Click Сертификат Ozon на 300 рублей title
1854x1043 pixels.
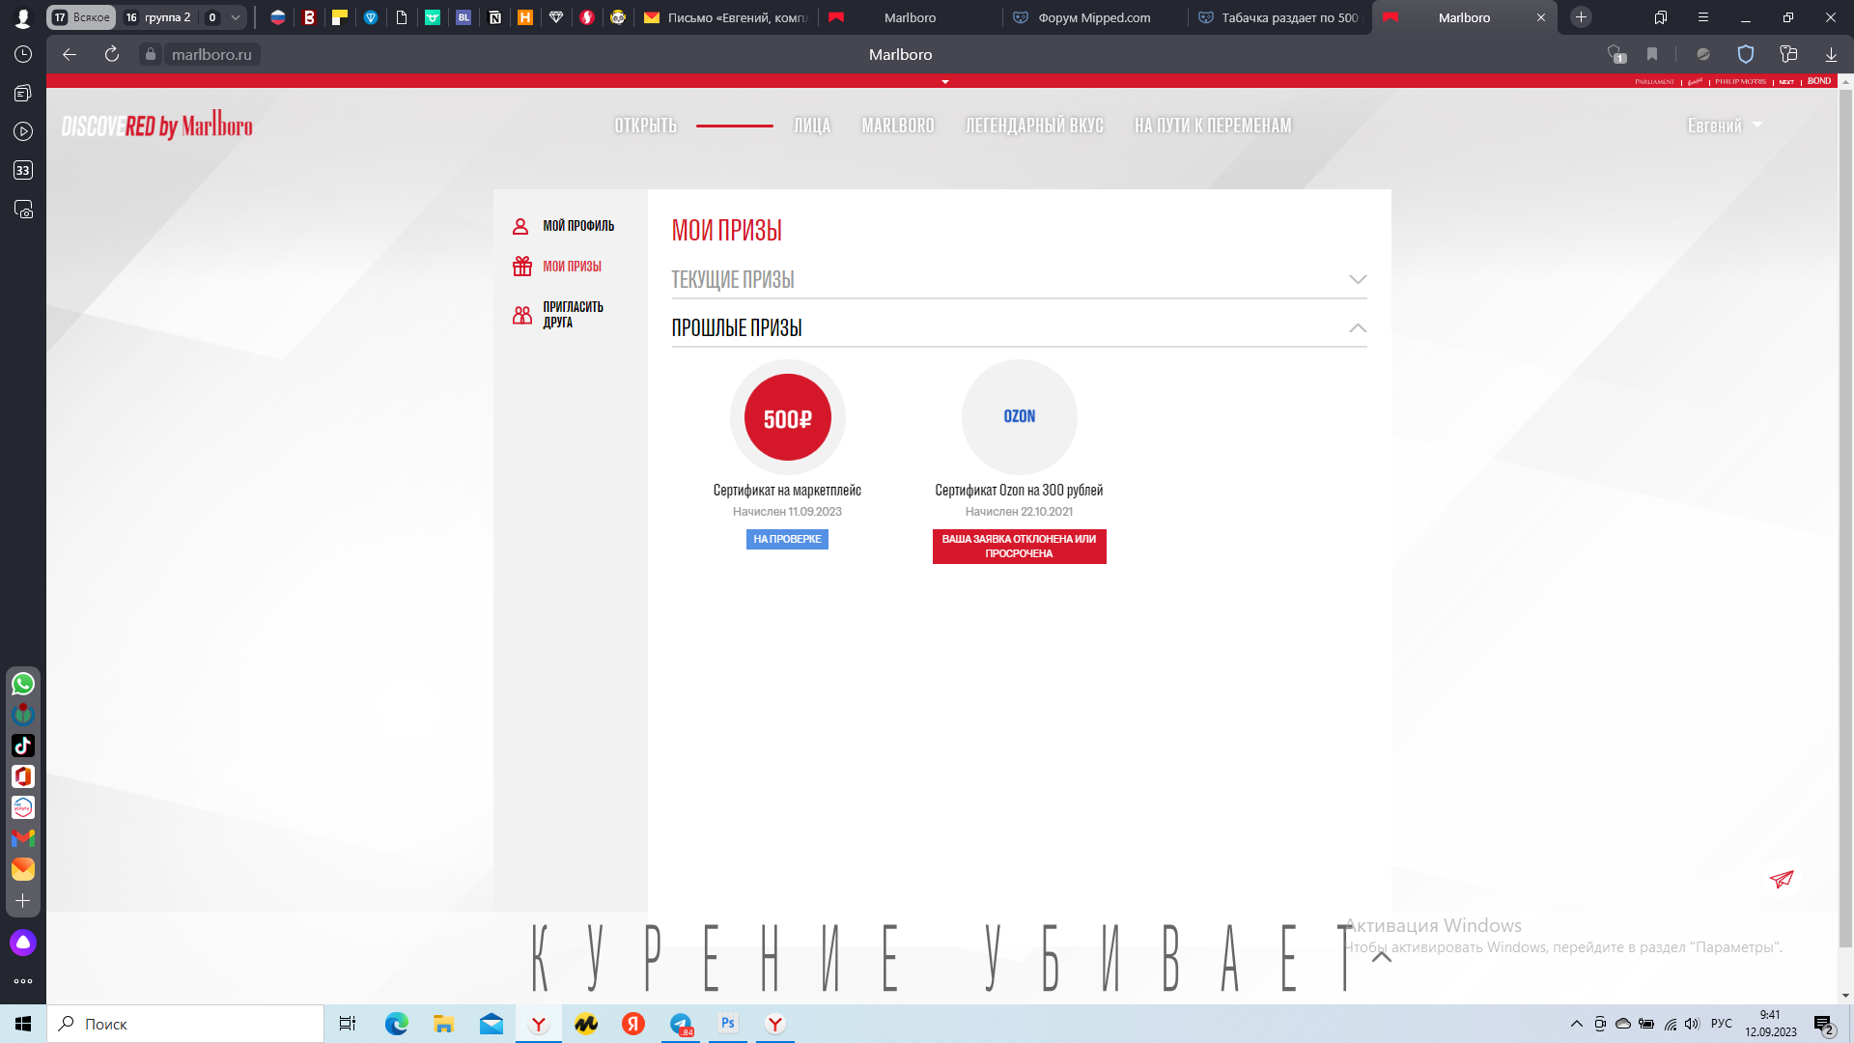pyautogui.click(x=1019, y=491)
